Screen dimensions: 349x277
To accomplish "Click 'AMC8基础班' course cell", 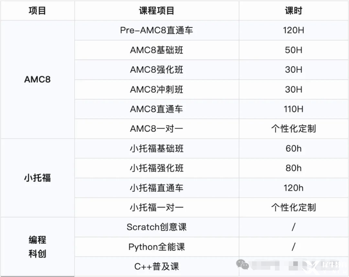I will point(157,50).
